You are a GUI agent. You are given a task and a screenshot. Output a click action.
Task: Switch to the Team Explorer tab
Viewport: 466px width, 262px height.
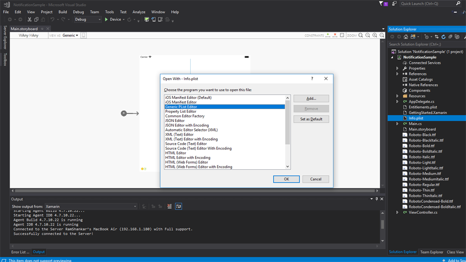pyautogui.click(x=431, y=252)
